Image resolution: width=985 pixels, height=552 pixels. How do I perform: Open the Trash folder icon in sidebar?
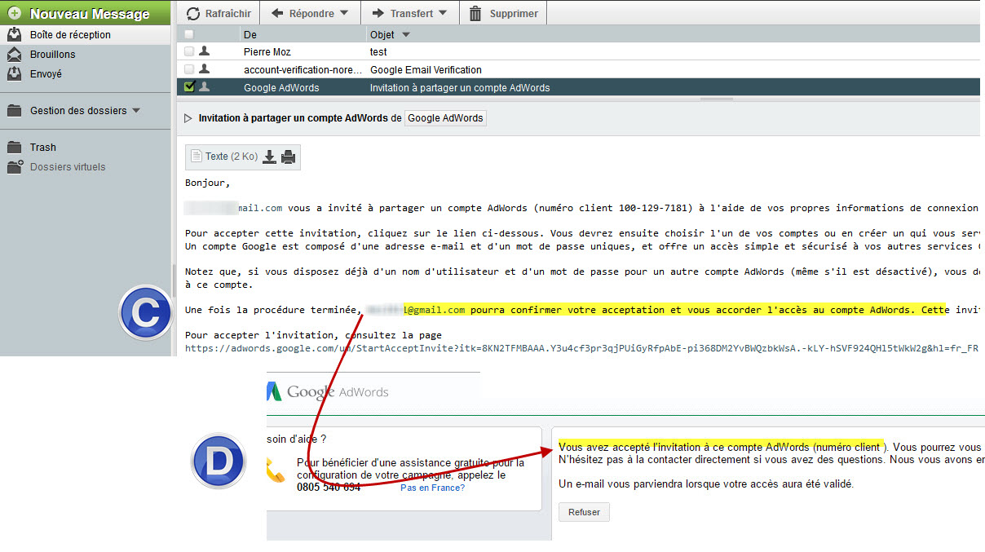pos(14,148)
